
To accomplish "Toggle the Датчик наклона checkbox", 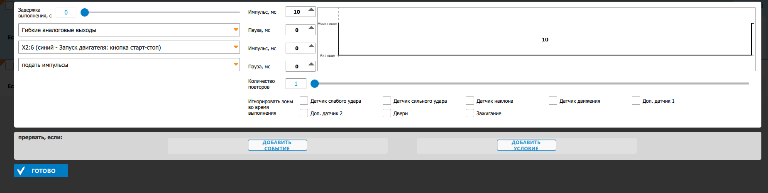I will (x=470, y=101).
